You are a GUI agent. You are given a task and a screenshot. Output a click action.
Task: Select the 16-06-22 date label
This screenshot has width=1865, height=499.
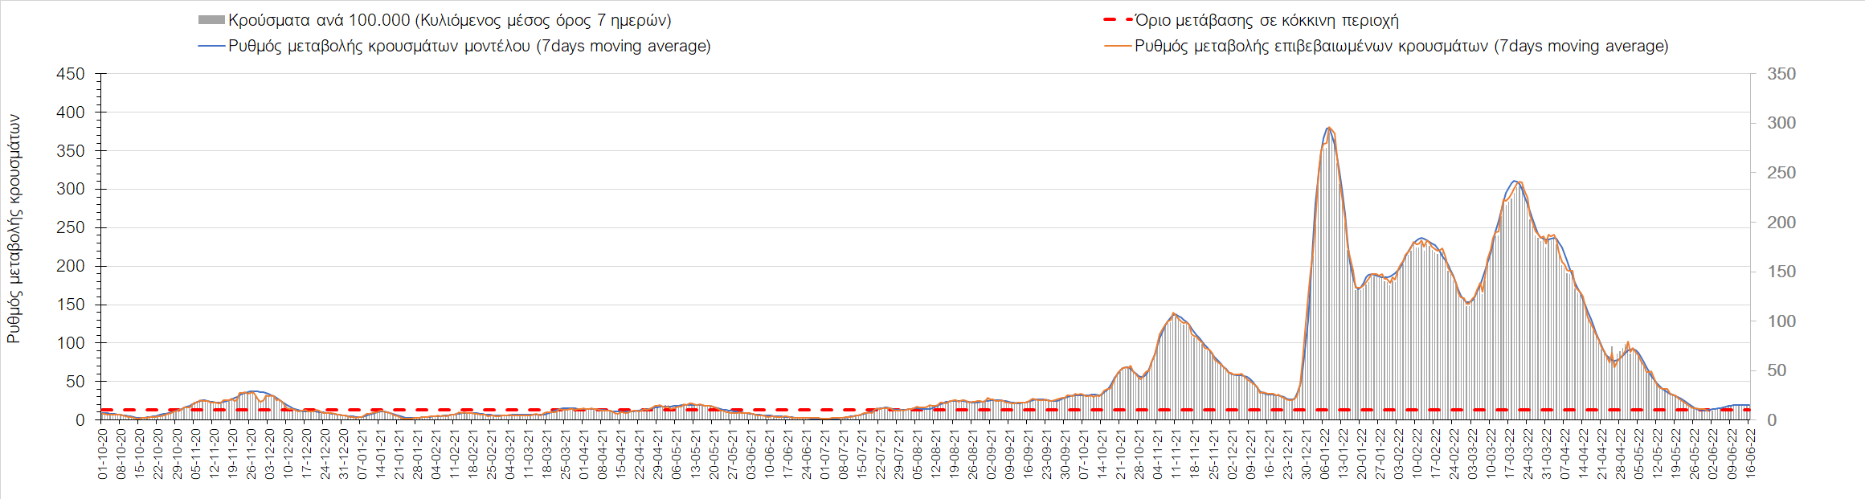[1750, 453]
